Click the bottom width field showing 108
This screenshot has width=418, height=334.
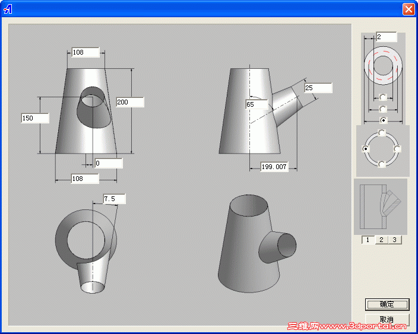(85, 179)
